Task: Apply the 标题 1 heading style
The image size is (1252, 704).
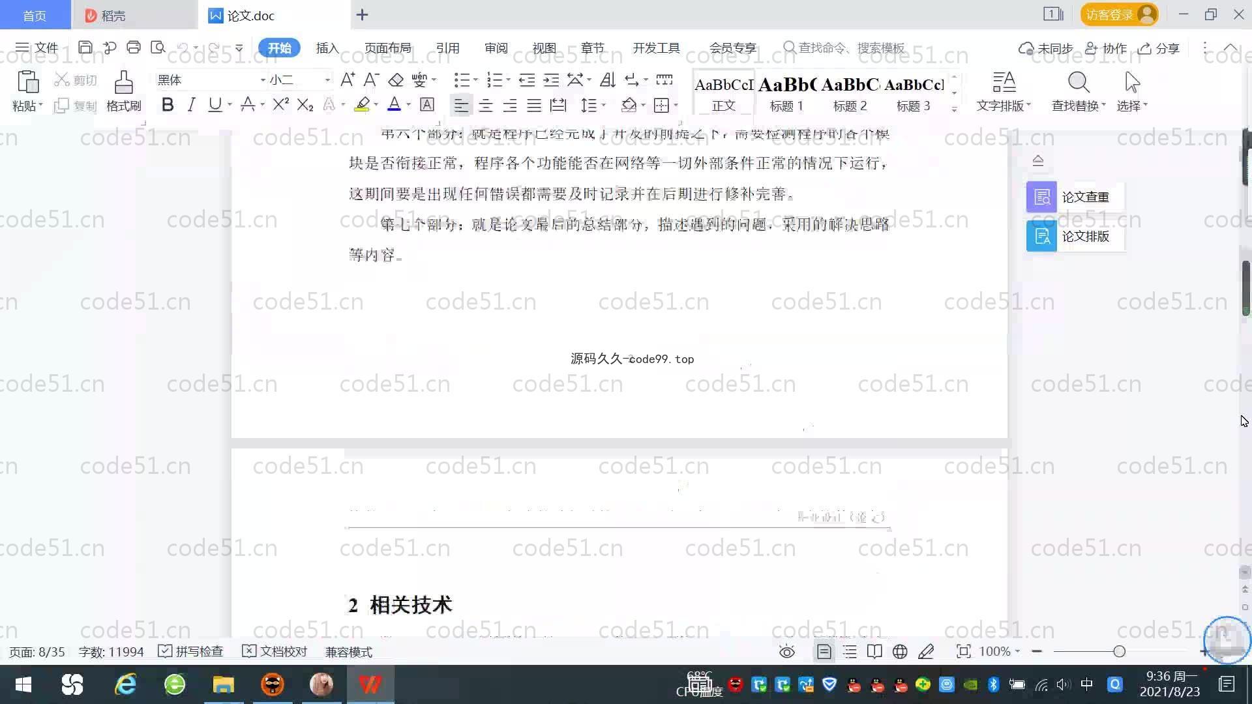Action: point(786,93)
